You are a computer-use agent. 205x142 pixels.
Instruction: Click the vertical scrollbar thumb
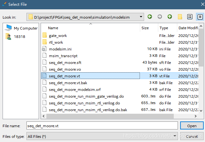point(201,47)
